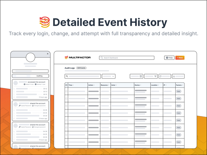Switch to the Auditing tab

(39, 76)
